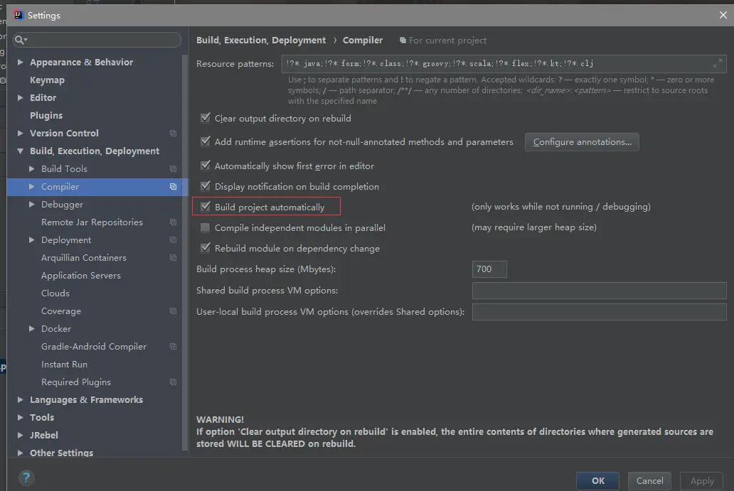Click project-level icon next to Gradle-Android Compiler
Screen dimensions: 734x491
(x=173, y=347)
